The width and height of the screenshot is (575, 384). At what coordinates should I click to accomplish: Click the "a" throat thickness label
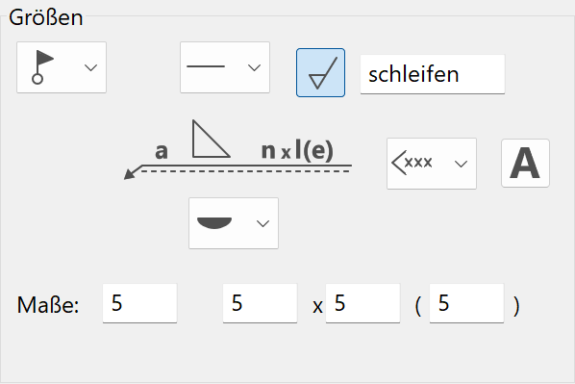[162, 151]
